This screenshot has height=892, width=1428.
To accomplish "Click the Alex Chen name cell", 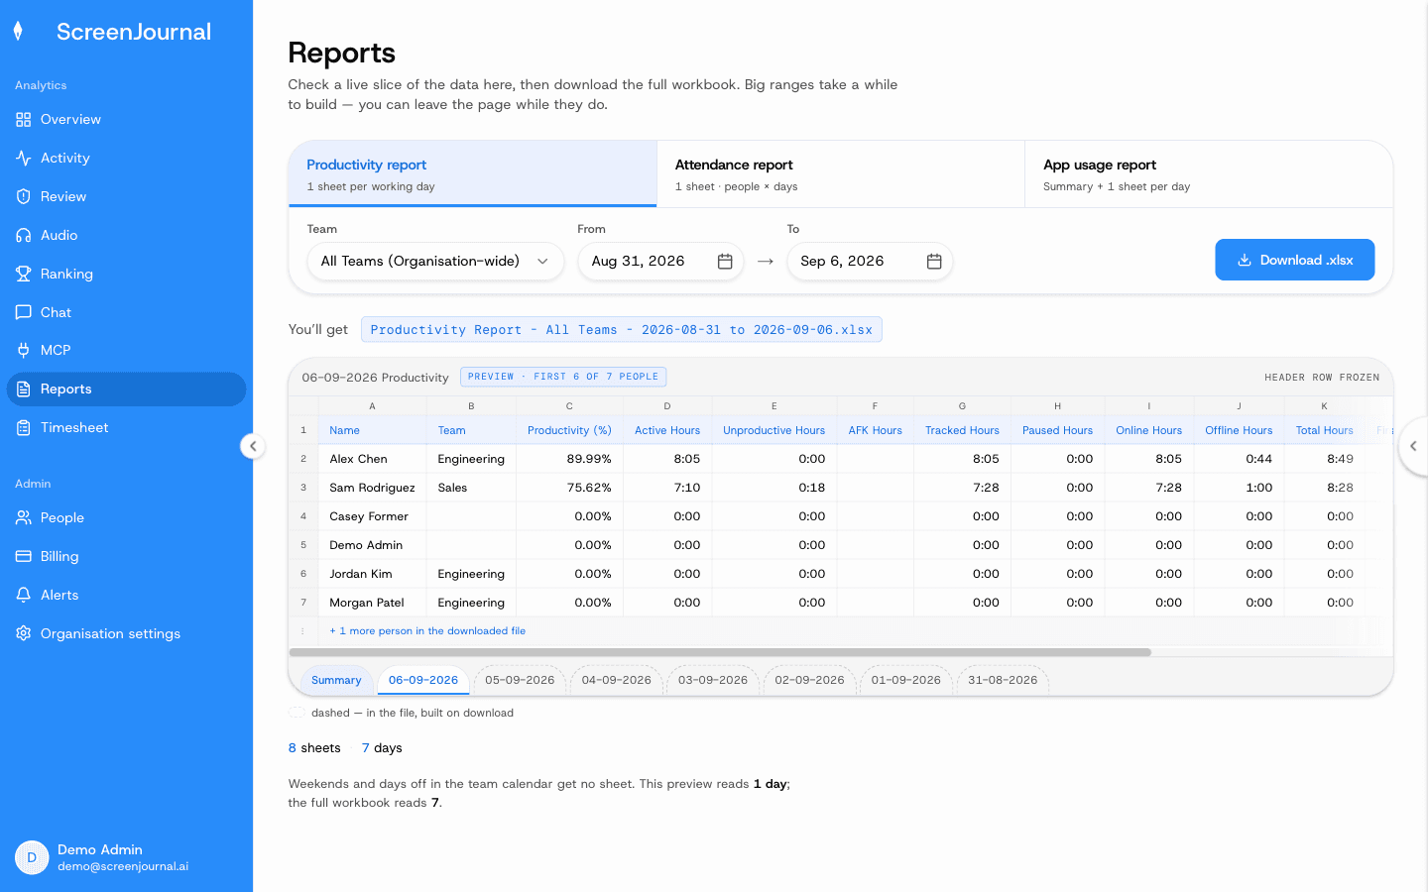I will (x=373, y=460).
